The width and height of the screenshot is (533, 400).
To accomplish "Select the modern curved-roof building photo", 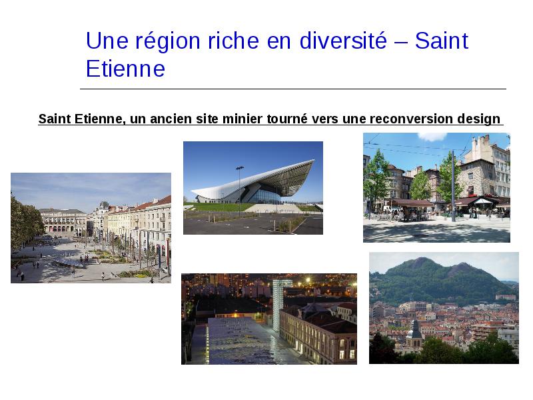I will (x=253, y=188).
